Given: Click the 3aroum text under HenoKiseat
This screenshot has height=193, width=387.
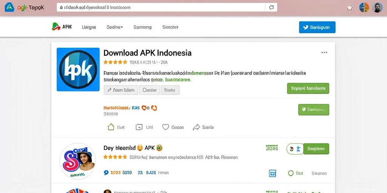Looking at the screenshot, I should coord(111,114).
